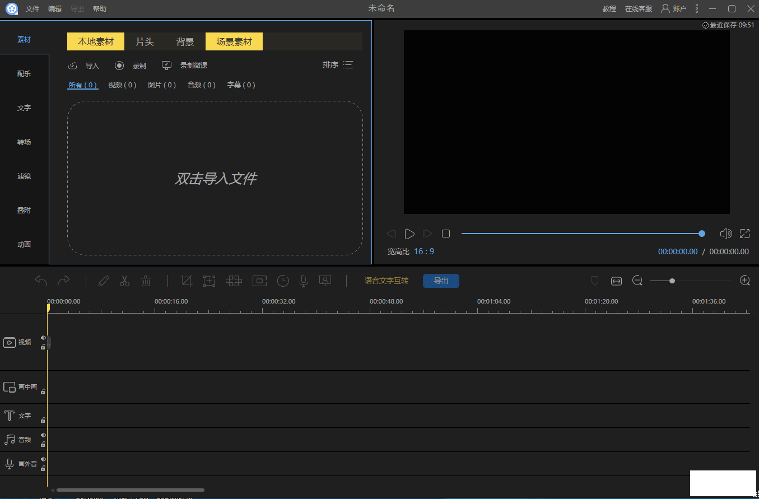Filter materials by 图片 ( 0 )
Viewport: 759px width, 499px height.
click(162, 85)
